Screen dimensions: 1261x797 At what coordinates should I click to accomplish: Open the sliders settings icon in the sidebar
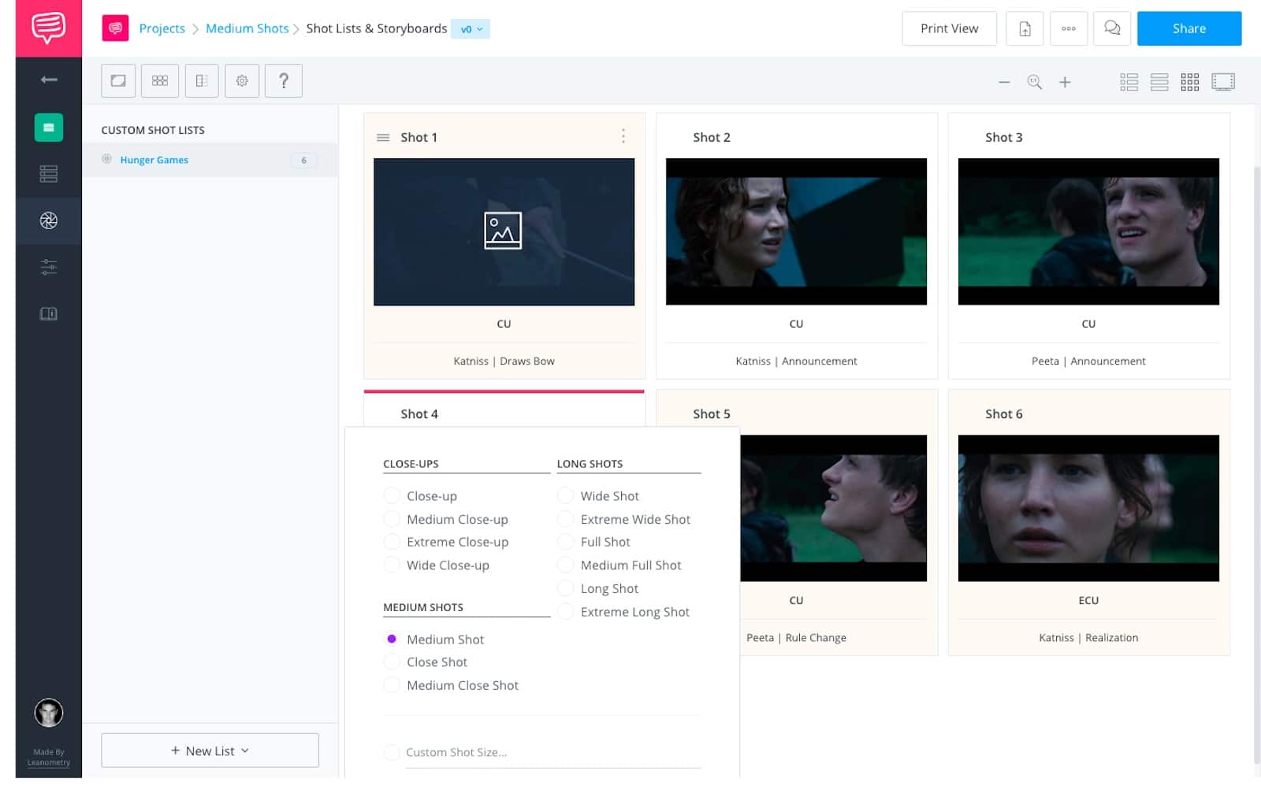coord(49,267)
